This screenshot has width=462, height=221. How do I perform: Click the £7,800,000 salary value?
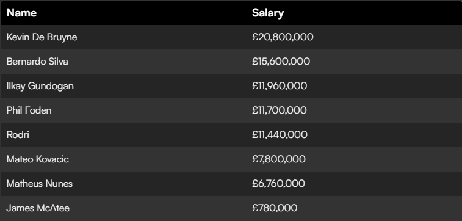pyautogui.click(x=279, y=159)
